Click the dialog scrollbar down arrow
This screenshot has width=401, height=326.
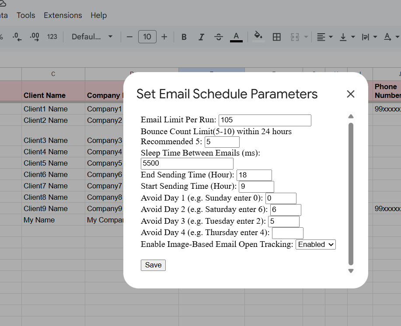tap(351, 271)
